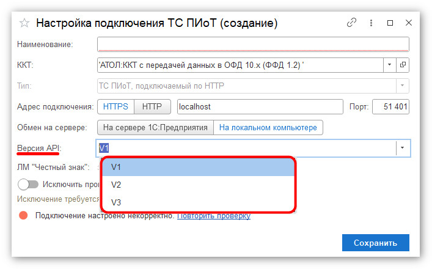432x269 pixels.
Task: Click the Порт field with 51 401
Action: [390, 106]
